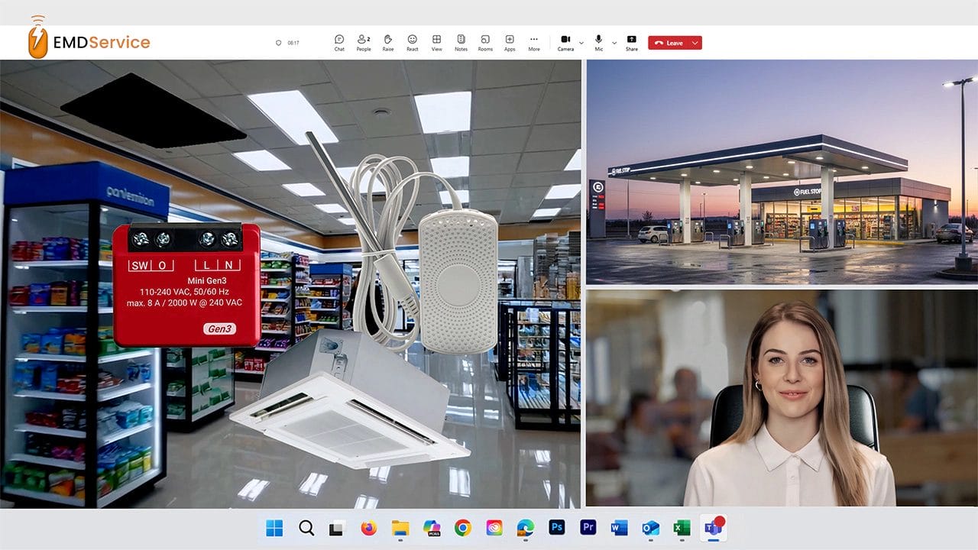Click the red Leave button
The image size is (978, 550).
(x=669, y=44)
